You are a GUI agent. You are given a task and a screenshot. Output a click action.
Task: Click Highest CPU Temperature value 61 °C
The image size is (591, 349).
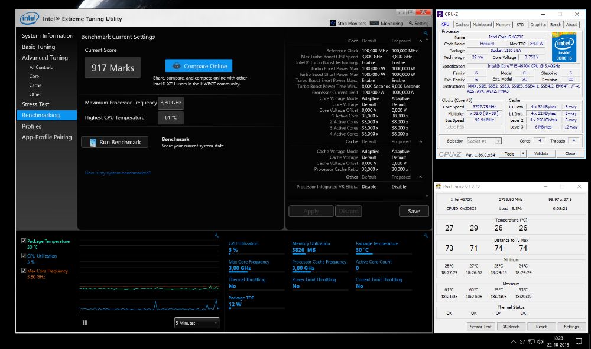pos(171,117)
